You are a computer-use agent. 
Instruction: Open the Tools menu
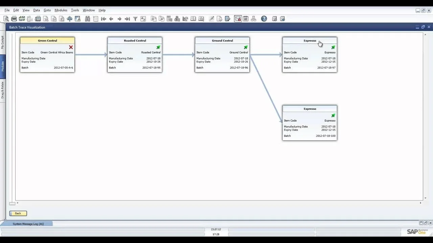[75, 10]
